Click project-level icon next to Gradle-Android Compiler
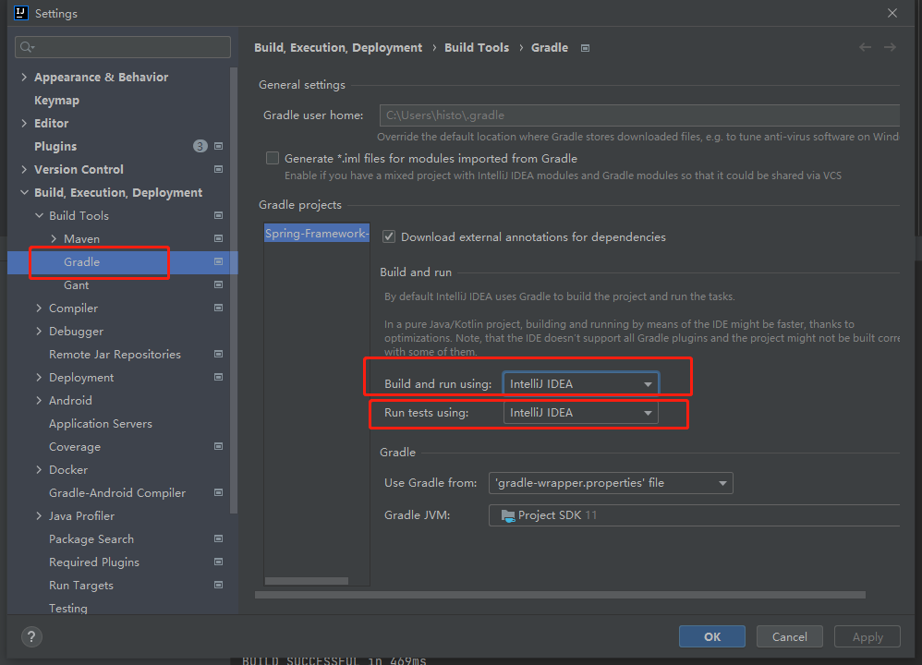The image size is (922, 665). pos(219,492)
